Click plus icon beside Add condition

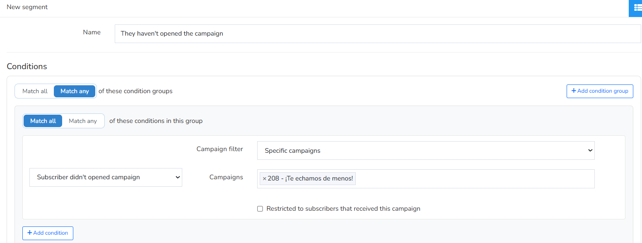29,233
